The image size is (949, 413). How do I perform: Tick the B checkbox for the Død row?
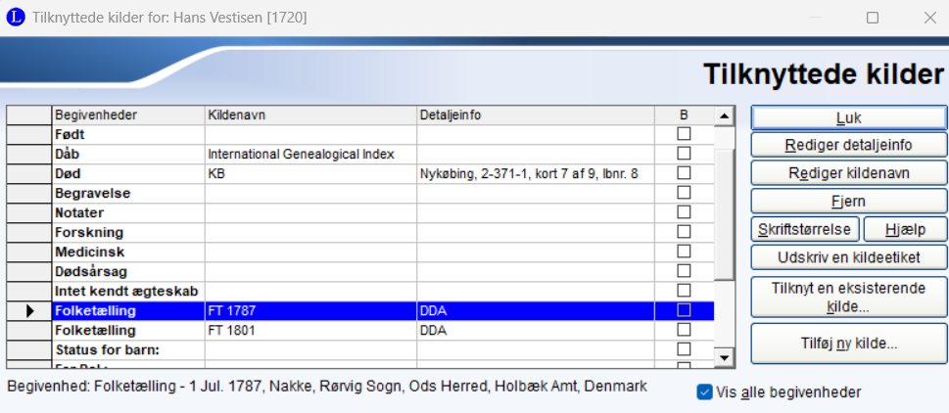[x=684, y=173]
